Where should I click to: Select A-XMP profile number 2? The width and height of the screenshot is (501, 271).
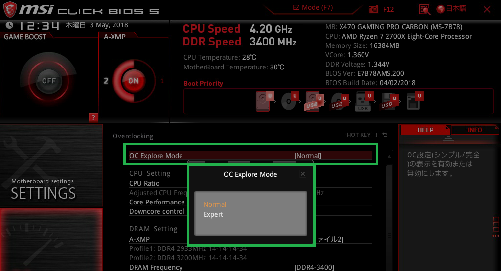[106, 81]
